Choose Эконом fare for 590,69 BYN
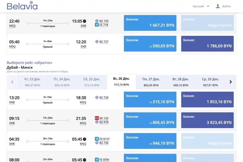Screen dimensions: 243x162 (x=150, y=43)
